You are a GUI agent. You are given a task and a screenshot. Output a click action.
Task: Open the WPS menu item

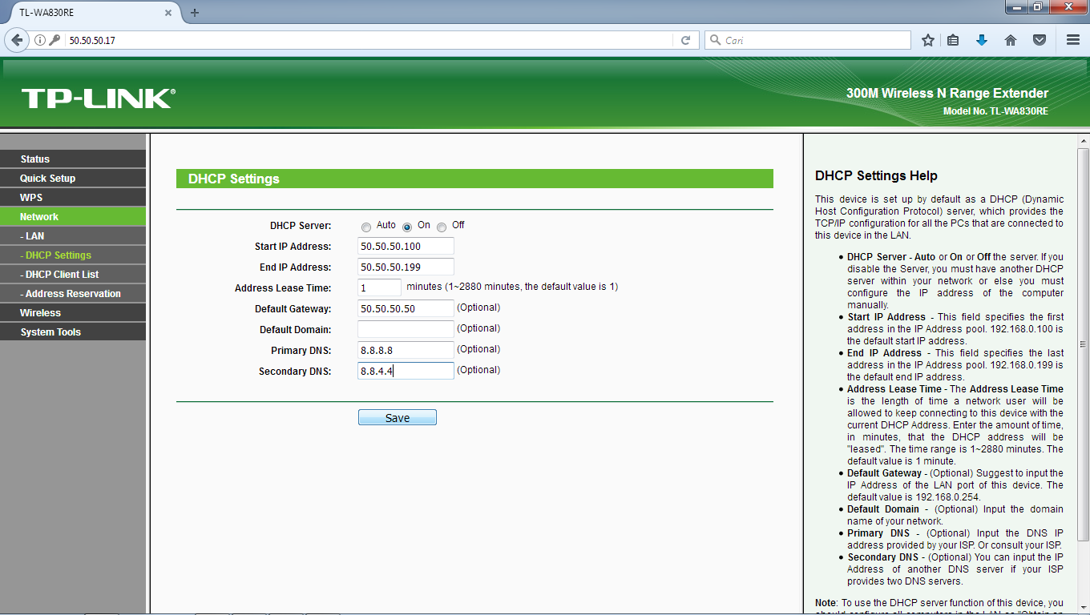point(73,198)
